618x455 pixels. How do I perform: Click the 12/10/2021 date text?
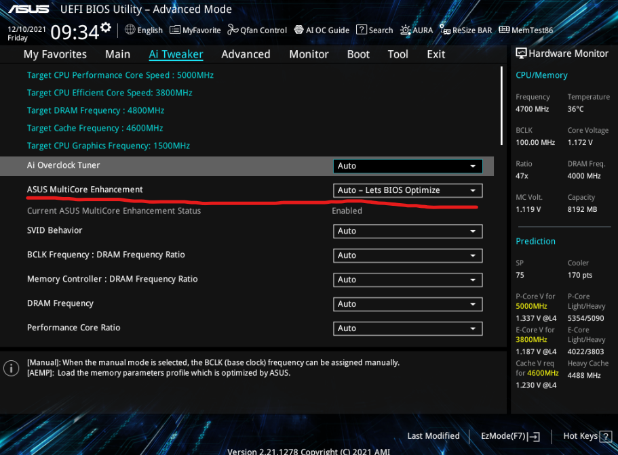pos(27,29)
